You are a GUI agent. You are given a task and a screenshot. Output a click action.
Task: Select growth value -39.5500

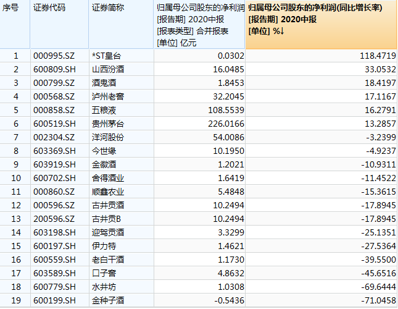tap(378, 260)
